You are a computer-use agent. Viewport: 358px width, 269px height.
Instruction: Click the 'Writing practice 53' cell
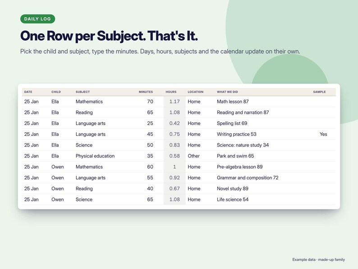pos(237,134)
